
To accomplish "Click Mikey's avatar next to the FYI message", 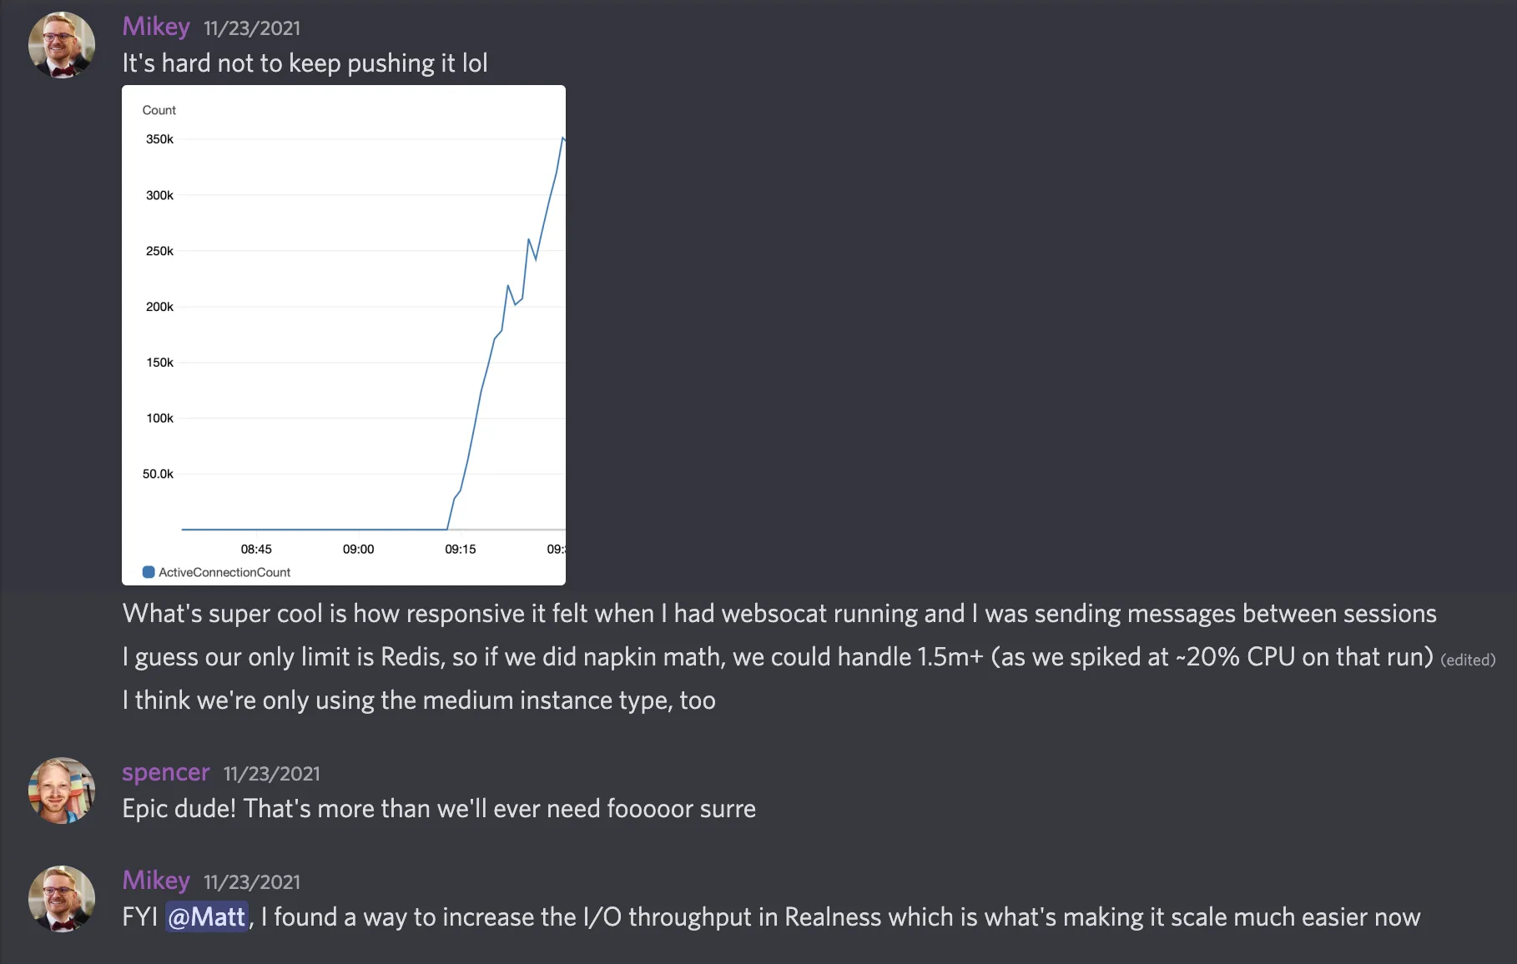I will pos(62,899).
